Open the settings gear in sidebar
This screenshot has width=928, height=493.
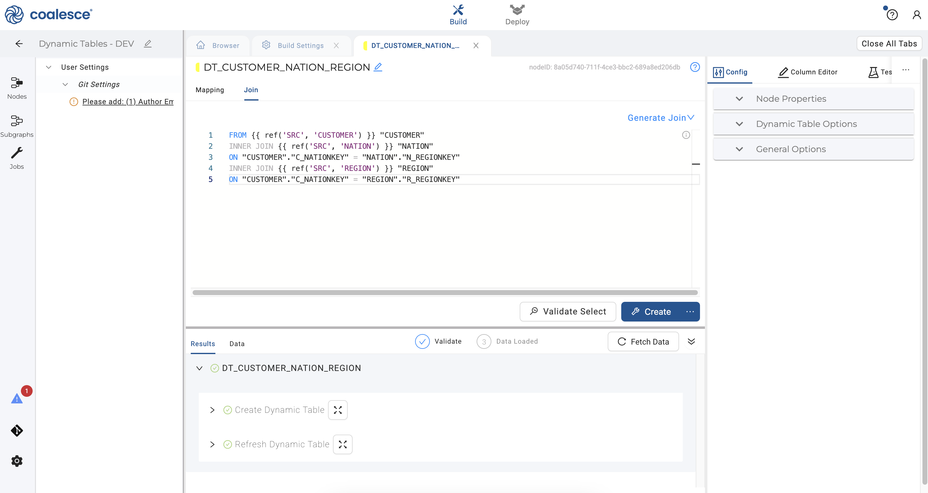tap(17, 461)
